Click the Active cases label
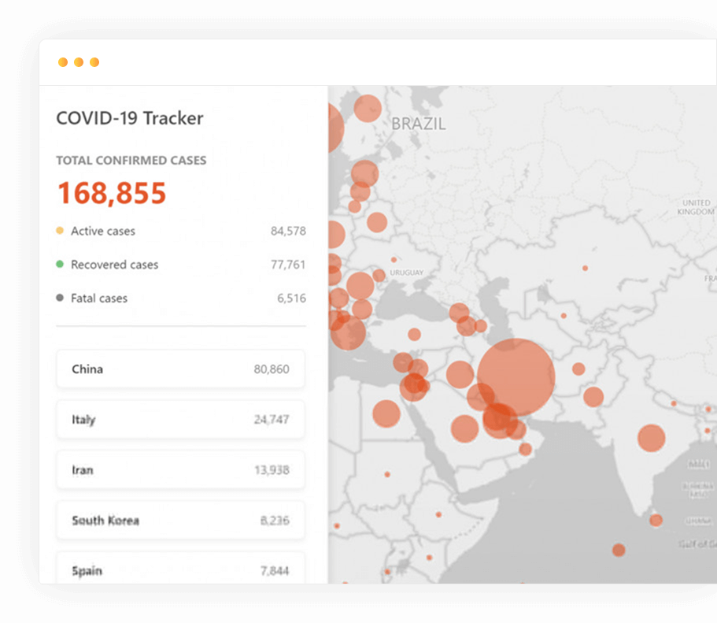This screenshot has height=623, width=717. [x=103, y=232]
